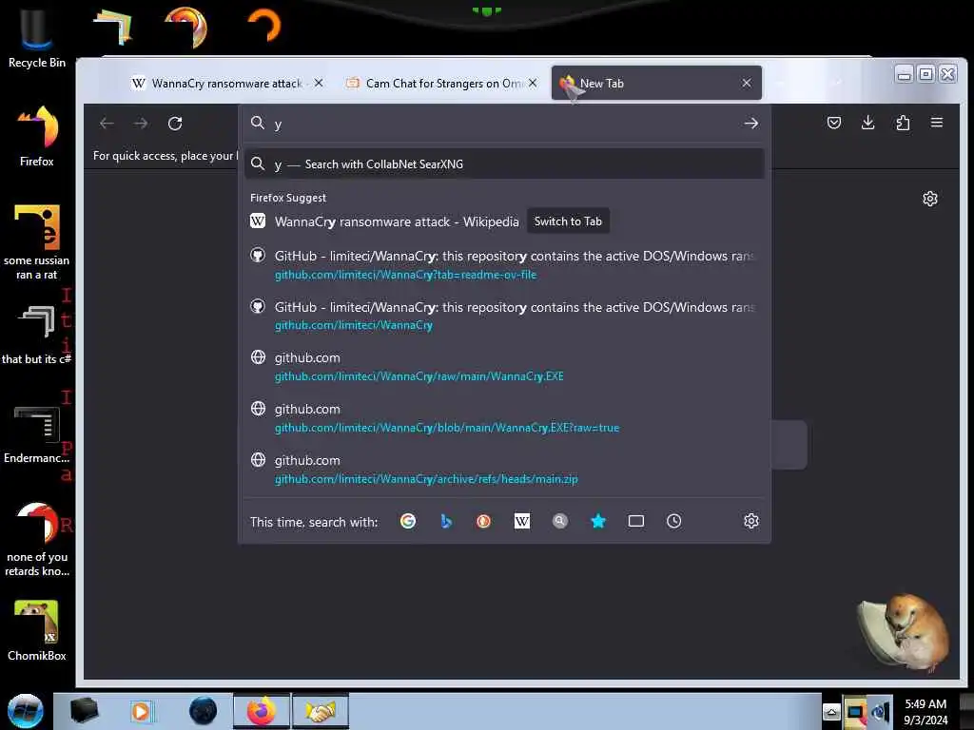Select the ChomikBox desktop icon
The height and width of the screenshot is (730, 974).
coord(37,631)
